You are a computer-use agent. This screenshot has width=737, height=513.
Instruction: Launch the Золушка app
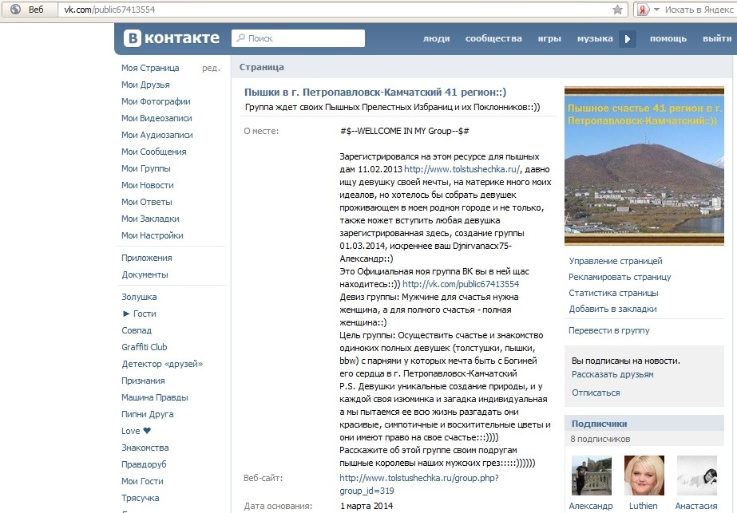pyautogui.click(x=139, y=297)
